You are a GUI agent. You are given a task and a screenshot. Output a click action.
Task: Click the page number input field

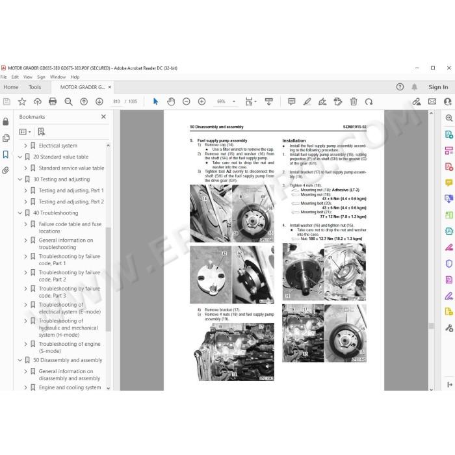pos(116,101)
